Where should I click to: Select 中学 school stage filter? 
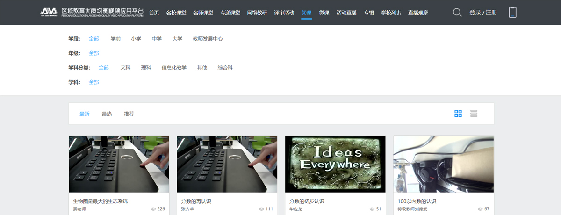157,39
